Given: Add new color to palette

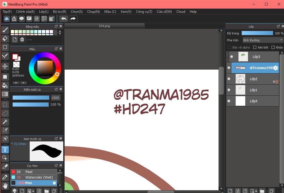Looking at the screenshot, I should click(15, 39).
